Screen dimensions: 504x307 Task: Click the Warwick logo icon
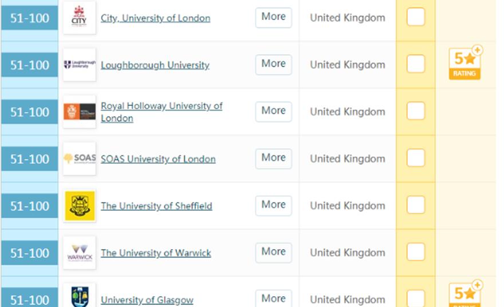(x=79, y=253)
